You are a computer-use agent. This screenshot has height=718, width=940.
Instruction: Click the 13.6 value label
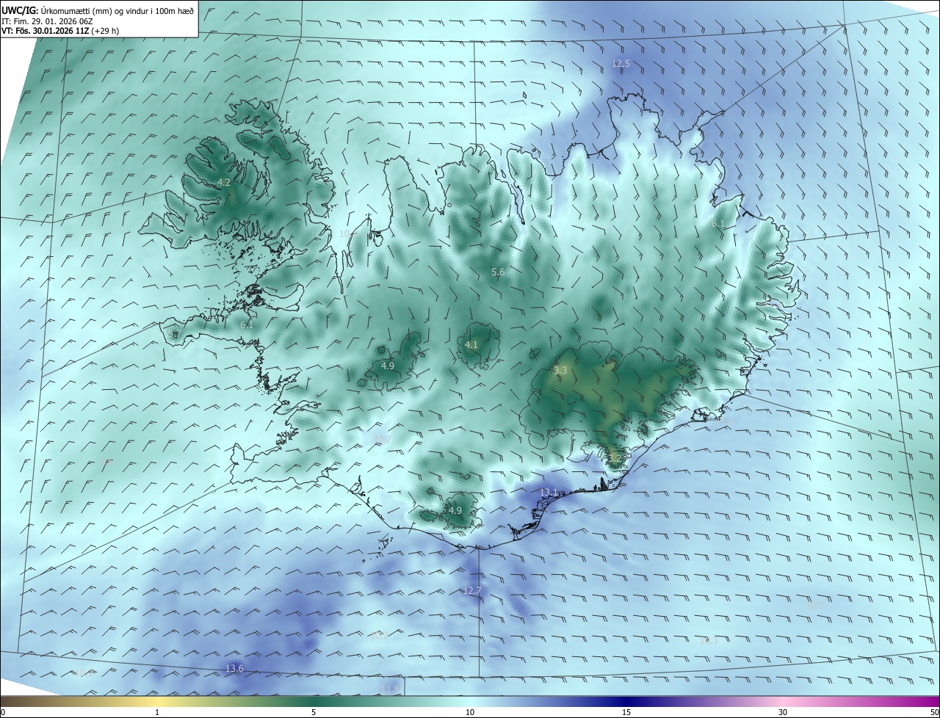(x=234, y=668)
